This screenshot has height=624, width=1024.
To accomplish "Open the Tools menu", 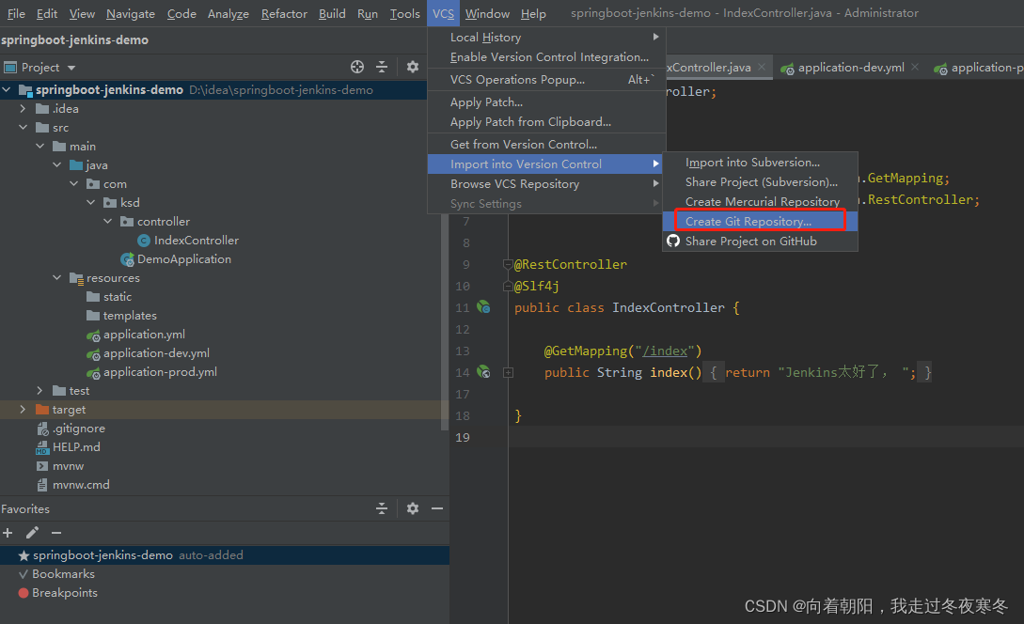I will pyautogui.click(x=405, y=14).
